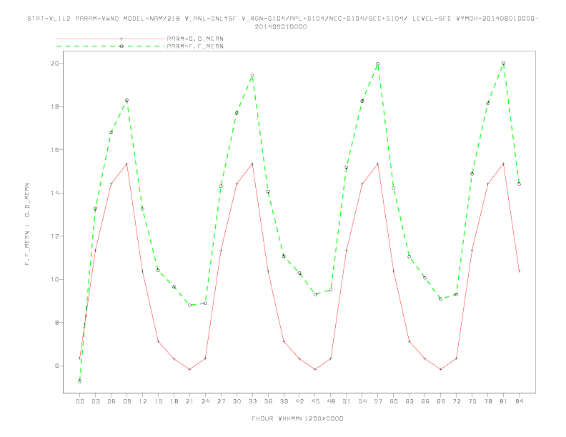The height and width of the screenshot is (437, 566).
Task: Click the x-axis tick label 12
Action: 143,401
